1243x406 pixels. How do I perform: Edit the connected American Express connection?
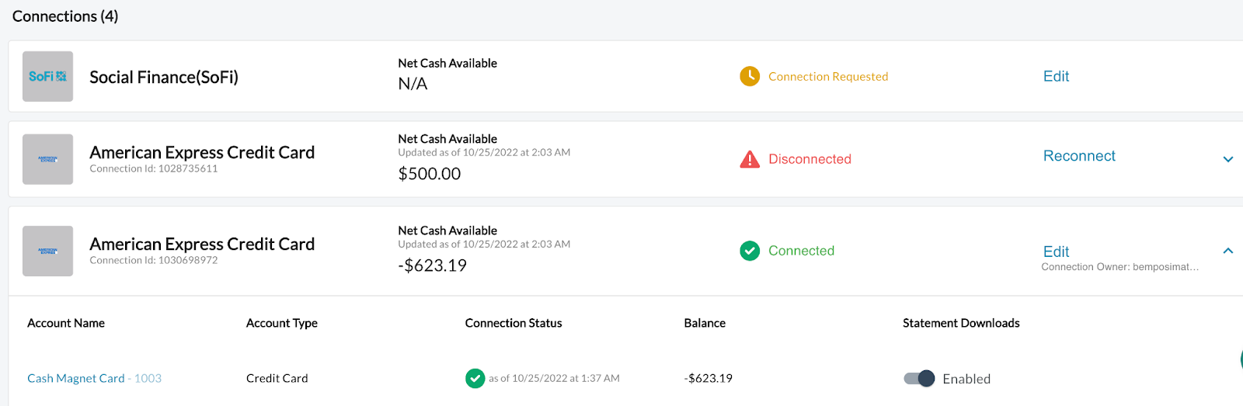click(x=1056, y=252)
